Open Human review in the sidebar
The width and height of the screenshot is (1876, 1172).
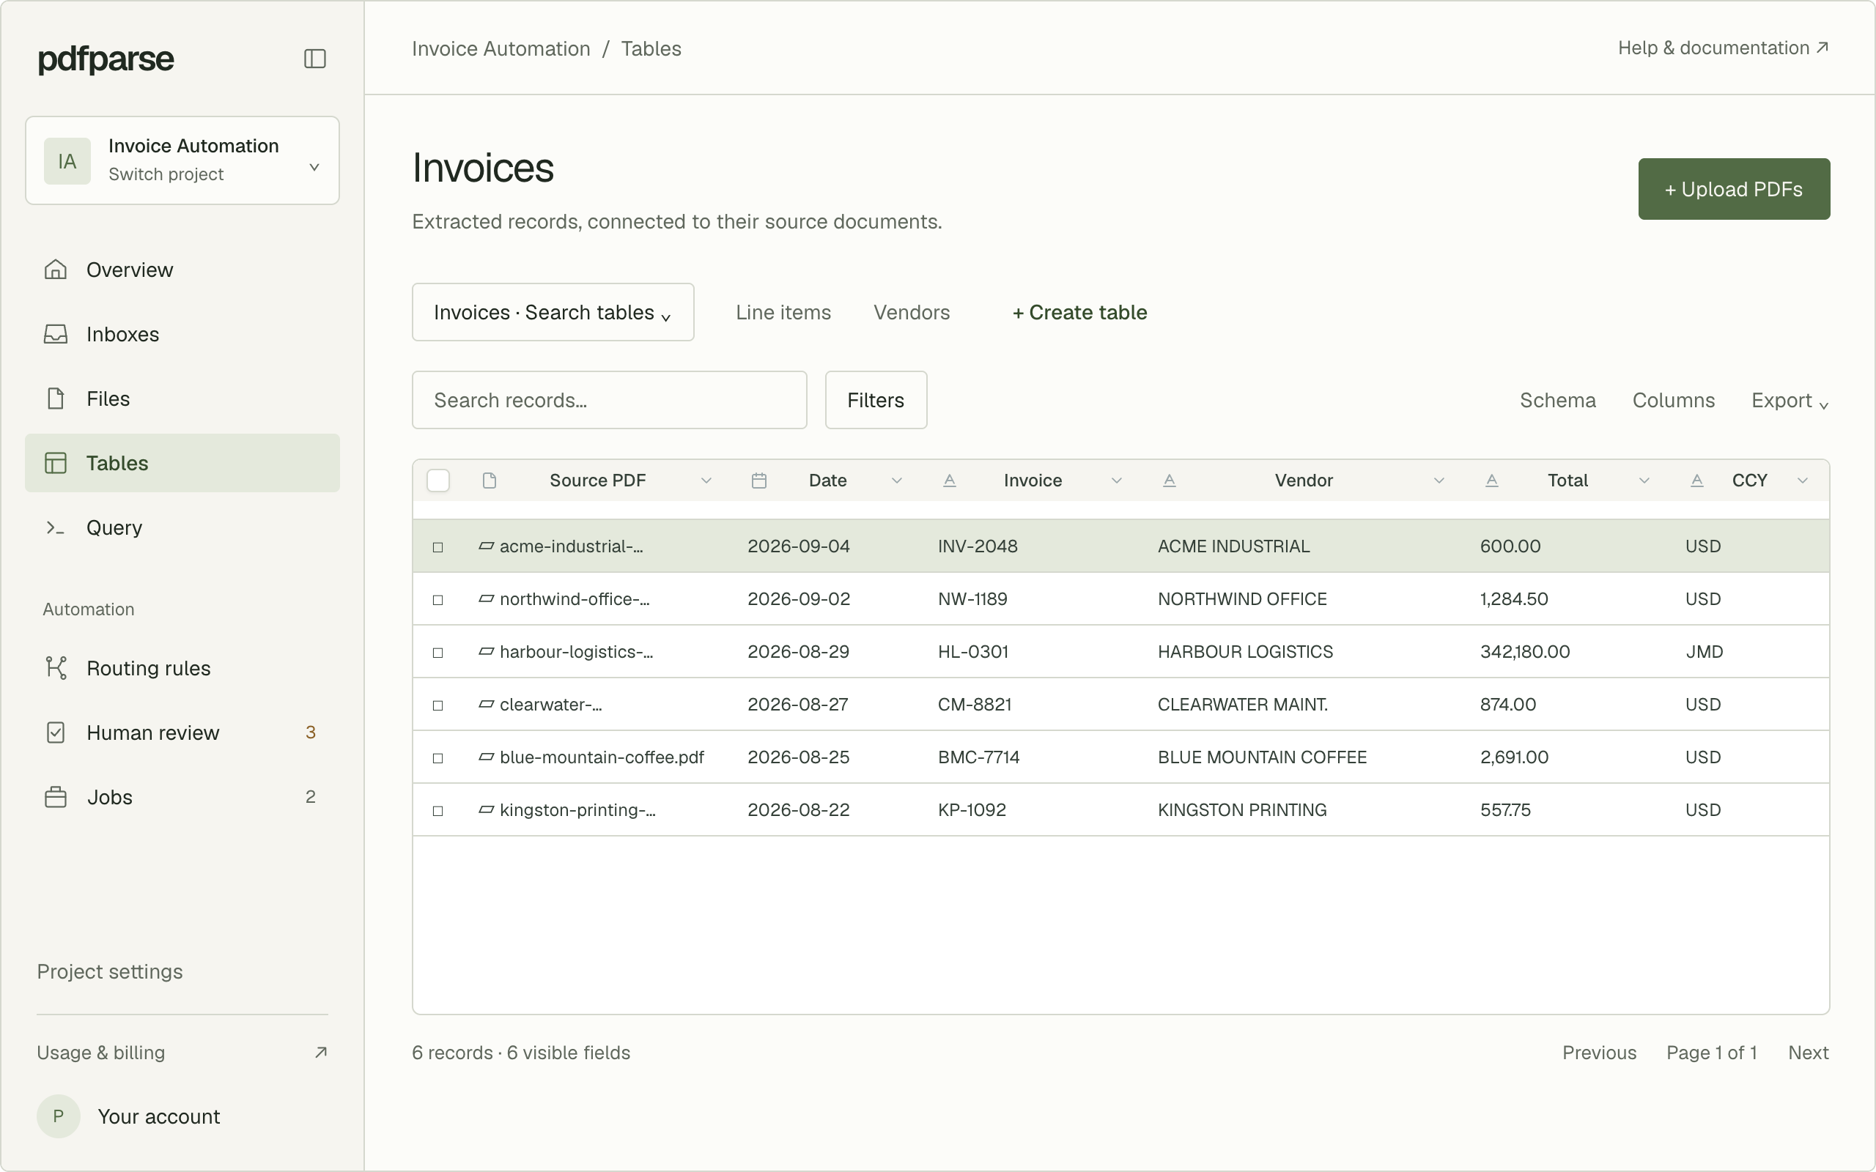(x=182, y=732)
